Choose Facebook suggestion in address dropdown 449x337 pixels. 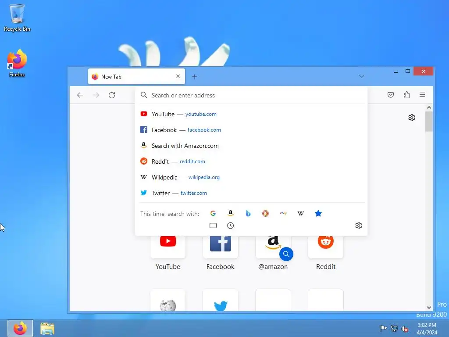point(251,130)
